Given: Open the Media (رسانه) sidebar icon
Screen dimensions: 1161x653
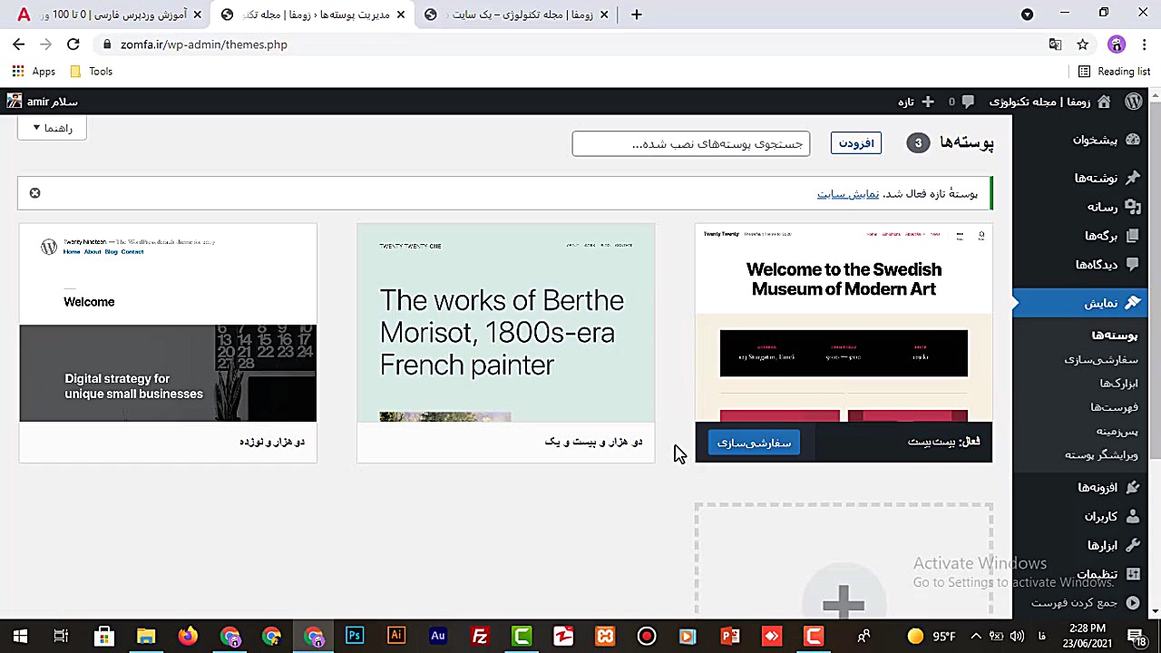Looking at the screenshot, I should point(1132,207).
